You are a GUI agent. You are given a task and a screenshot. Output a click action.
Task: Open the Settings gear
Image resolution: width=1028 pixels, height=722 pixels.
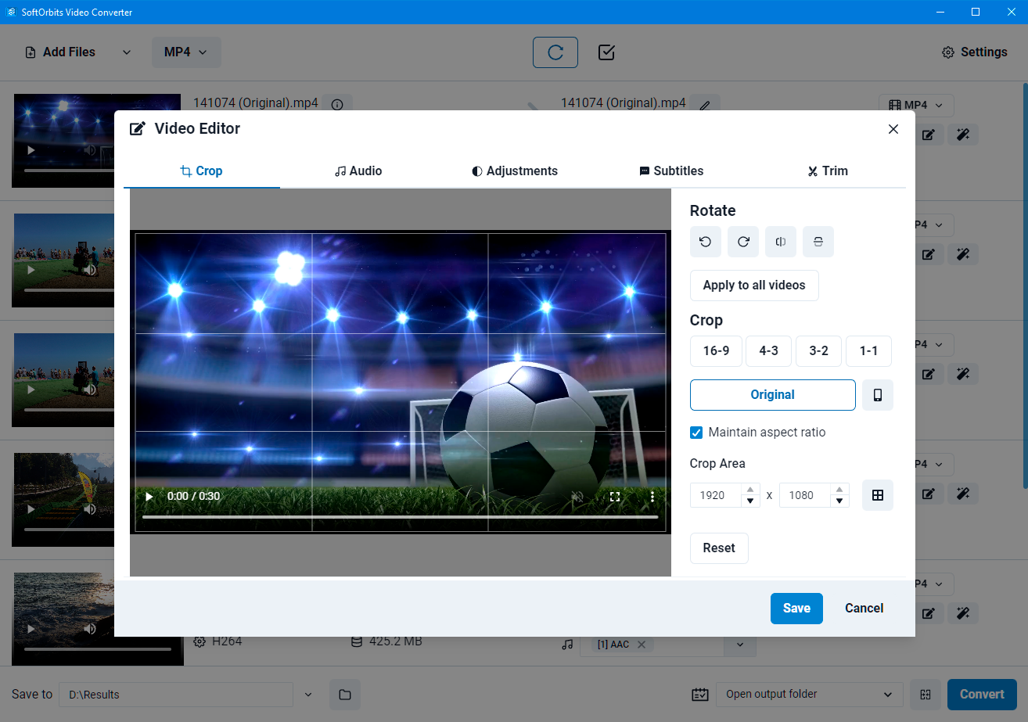click(974, 52)
